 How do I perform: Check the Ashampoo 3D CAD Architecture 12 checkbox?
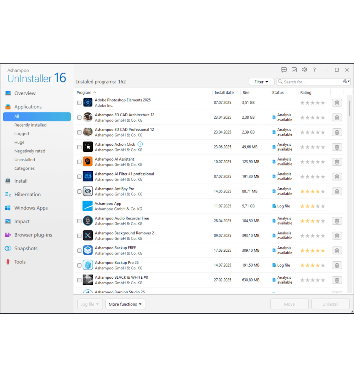pyautogui.click(x=79, y=118)
